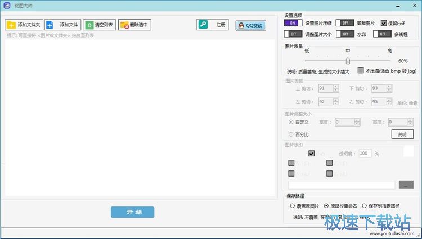Choose the 保存到指定路径 radio option
422x239 pixels.
[365, 206]
